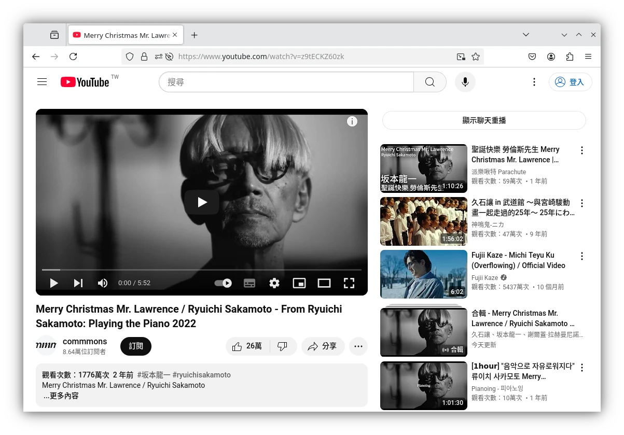Image resolution: width=624 pixels, height=435 pixels.
Task: Open 合輯 Merry Christmas Mr. Lawrence mix
Action: [x=424, y=332]
